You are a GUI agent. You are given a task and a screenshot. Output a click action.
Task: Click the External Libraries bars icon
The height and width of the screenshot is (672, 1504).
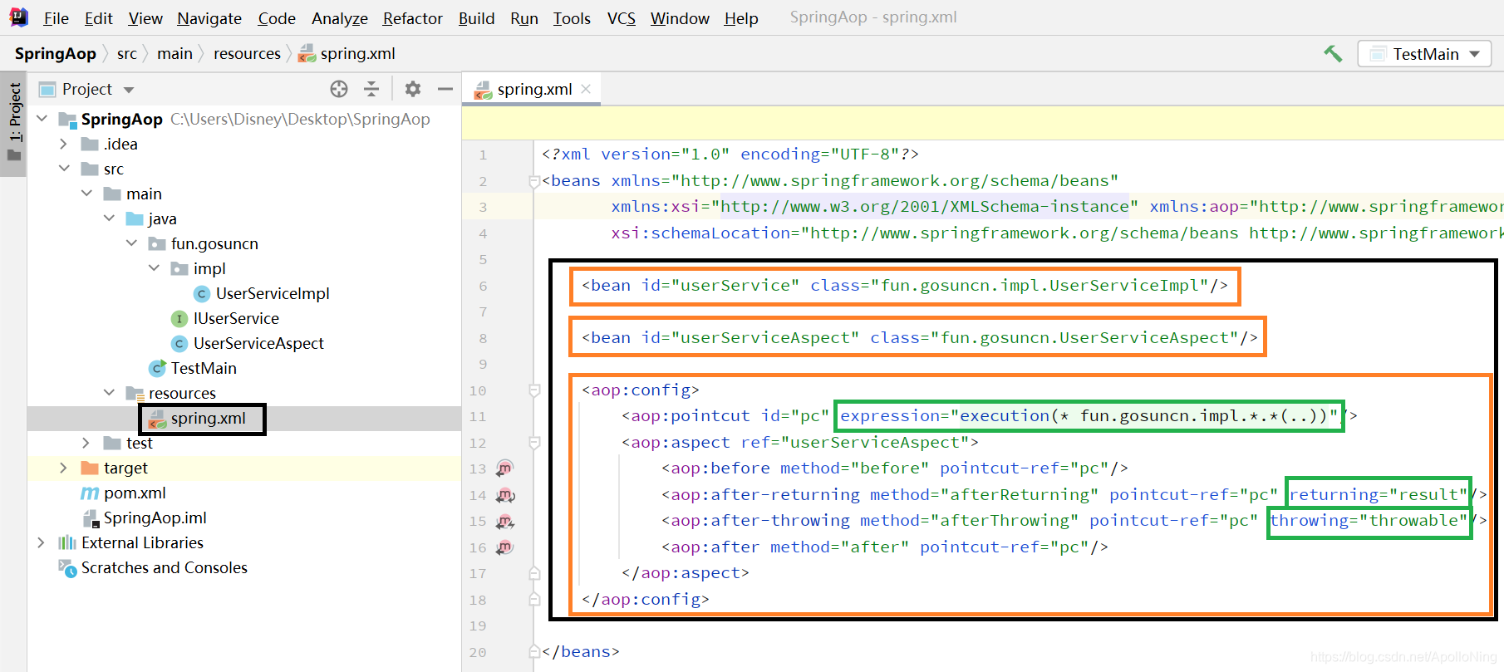coord(67,542)
